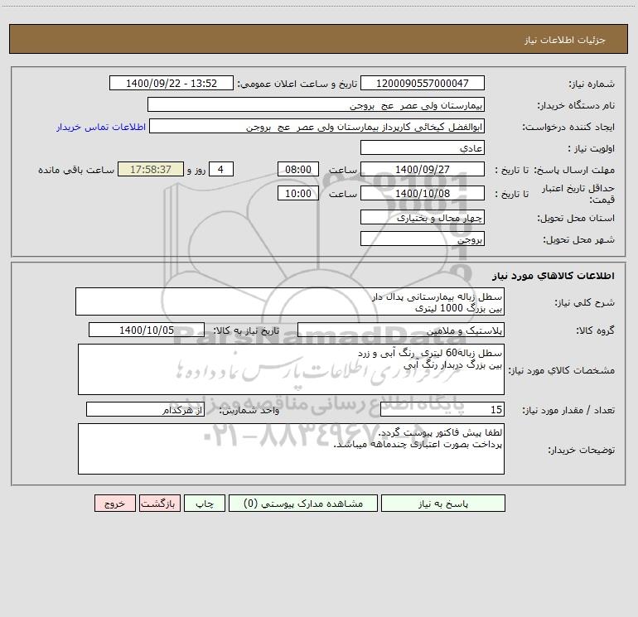Open 'مشاهده مدارک پیوستی (0)' attachments

tap(303, 503)
